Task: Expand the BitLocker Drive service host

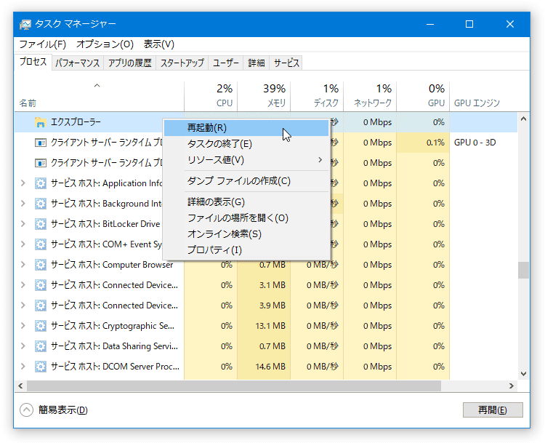Action: pos(23,224)
